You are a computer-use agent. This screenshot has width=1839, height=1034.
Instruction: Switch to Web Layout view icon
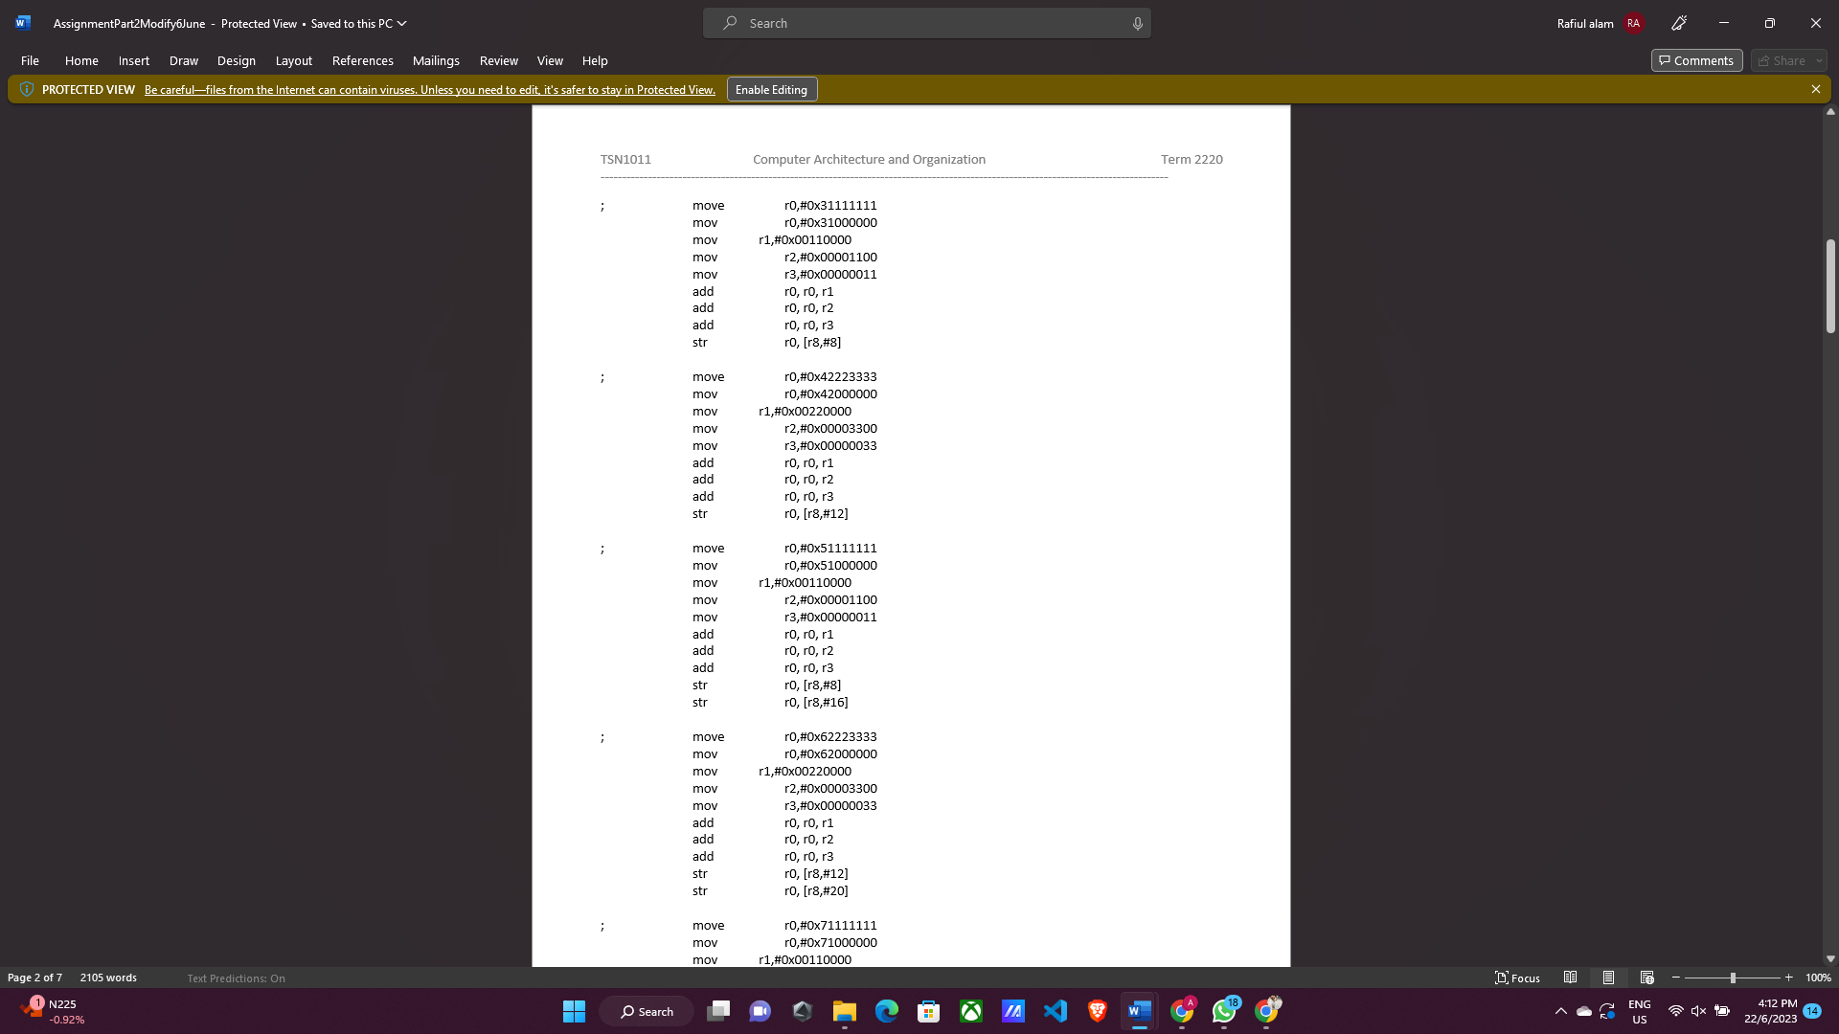(x=1646, y=978)
